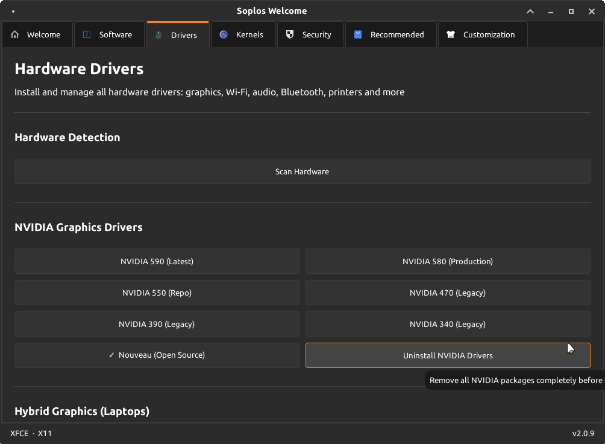Click the window menu dot in the title bar
The height and width of the screenshot is (444, 605).
[x=13, y=11]
